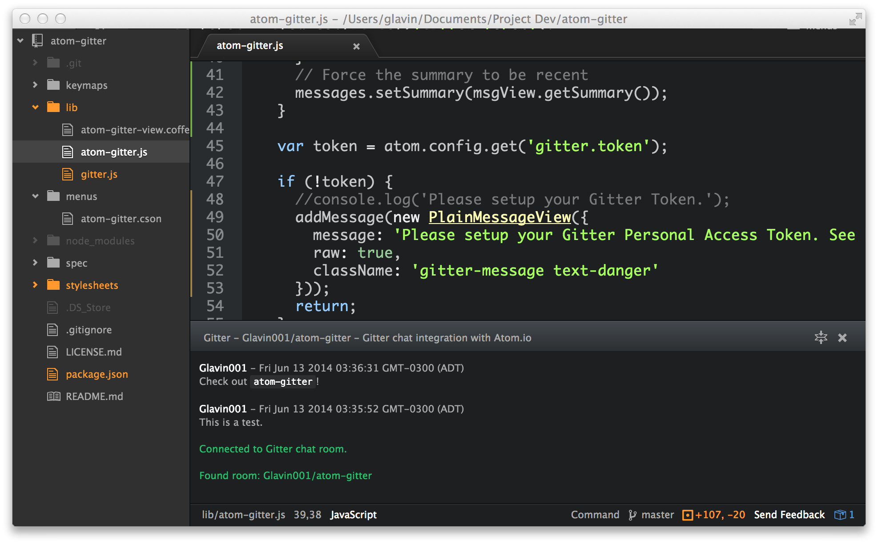Image resolution: width=878 pixels, height=544 pixels.
Task: Click the git branch icon beside master
Action: [x=632, y=515]
